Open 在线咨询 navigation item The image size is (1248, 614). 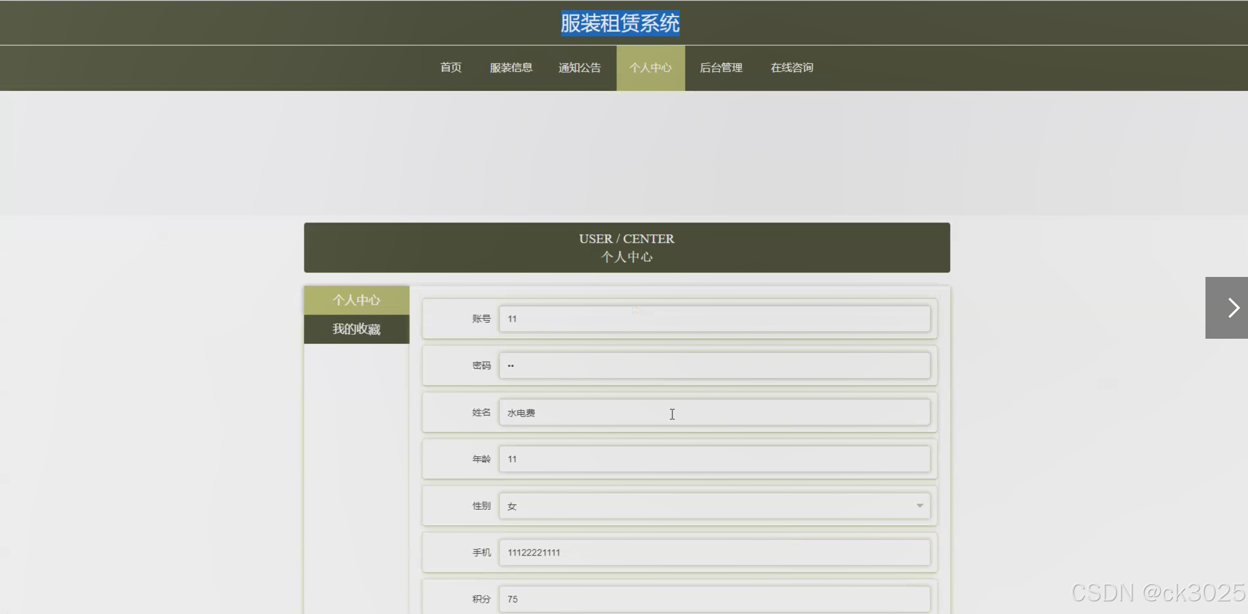coord(792,68)
